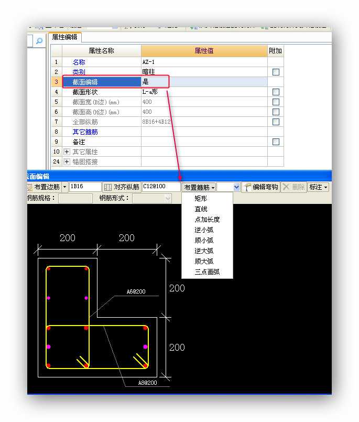This screenshot has height=422, width=359.
Task: Click the 附加 column header
Action: pos(276,51)
